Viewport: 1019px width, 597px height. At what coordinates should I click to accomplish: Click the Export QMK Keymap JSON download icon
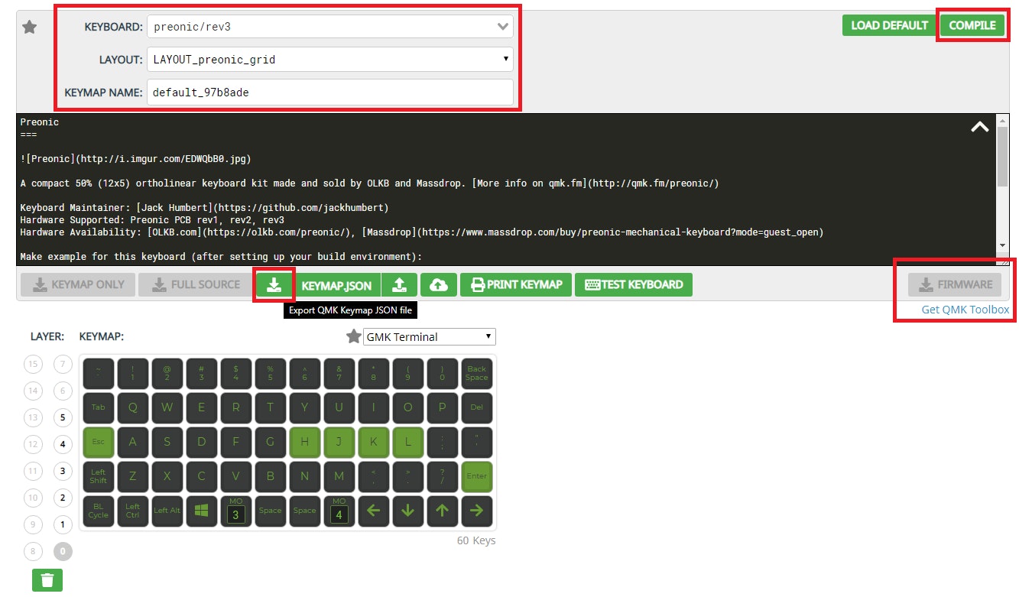point(274,285)
